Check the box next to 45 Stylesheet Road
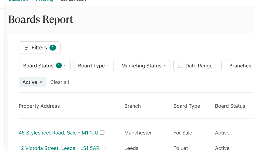 (x=102, y=132)
